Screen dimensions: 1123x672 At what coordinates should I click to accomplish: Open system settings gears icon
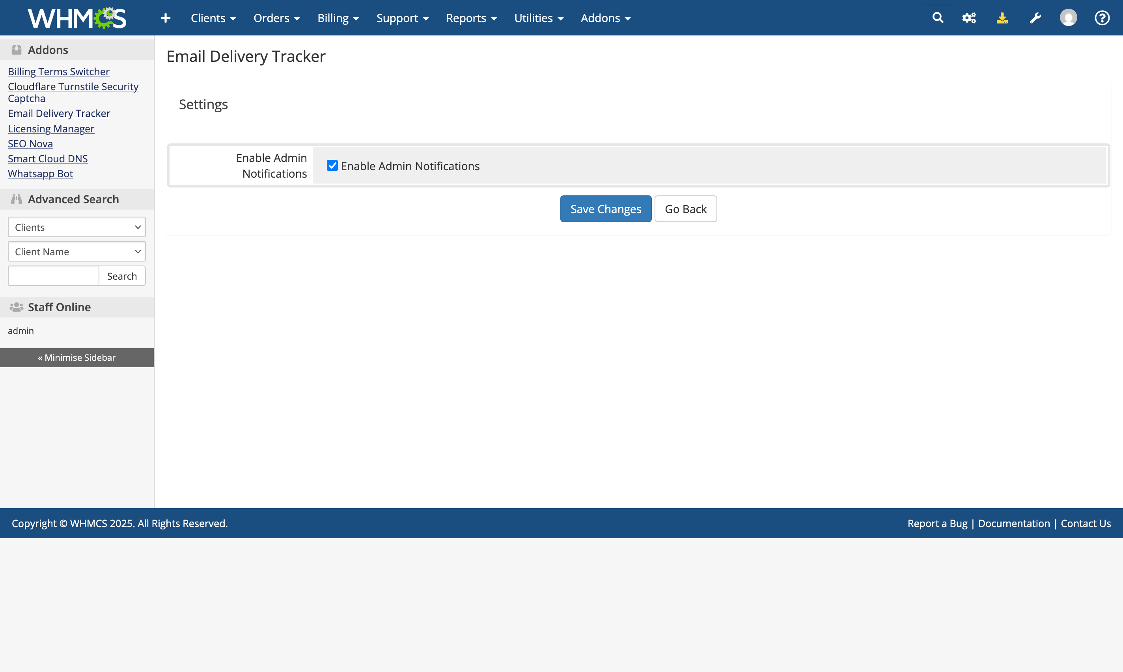pyautogui.click(x=969, y=18)
